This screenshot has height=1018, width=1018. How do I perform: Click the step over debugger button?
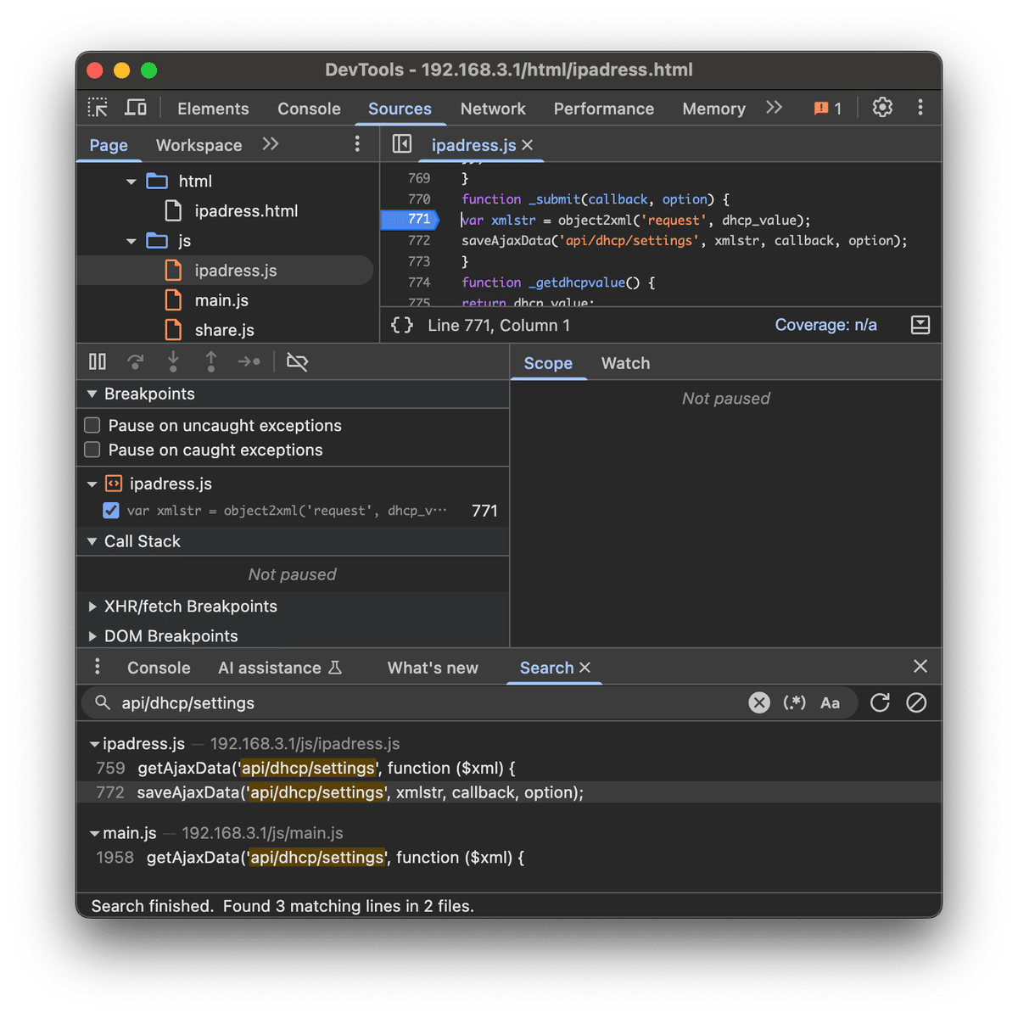click(x=135, y=362)
